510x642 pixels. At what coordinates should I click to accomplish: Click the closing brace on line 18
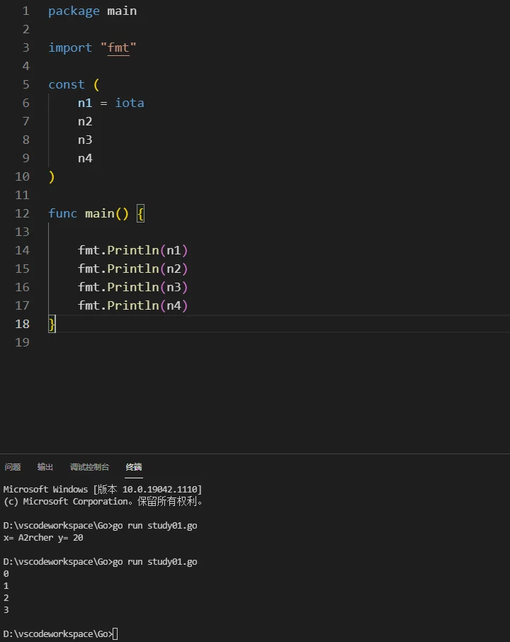click(x=52, y=325)
